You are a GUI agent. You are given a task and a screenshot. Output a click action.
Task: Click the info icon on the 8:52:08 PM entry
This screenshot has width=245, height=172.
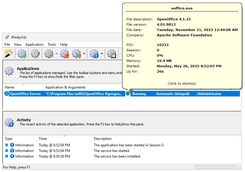coord(12,145)
